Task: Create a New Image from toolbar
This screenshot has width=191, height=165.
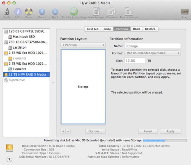Action: [96, 12]
